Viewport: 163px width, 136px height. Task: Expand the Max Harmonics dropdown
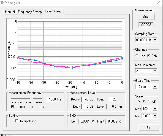[x=155, y=71]
